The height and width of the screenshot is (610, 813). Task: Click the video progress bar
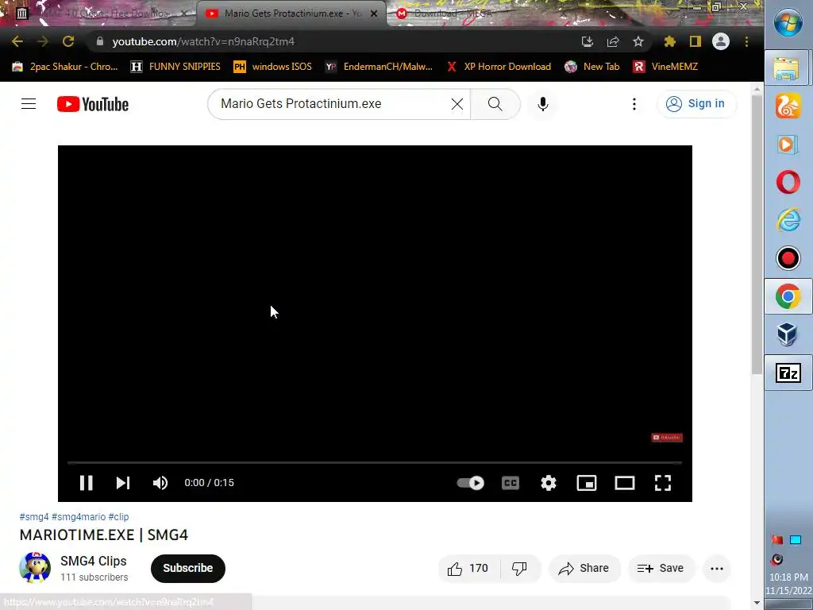point(375,462)
